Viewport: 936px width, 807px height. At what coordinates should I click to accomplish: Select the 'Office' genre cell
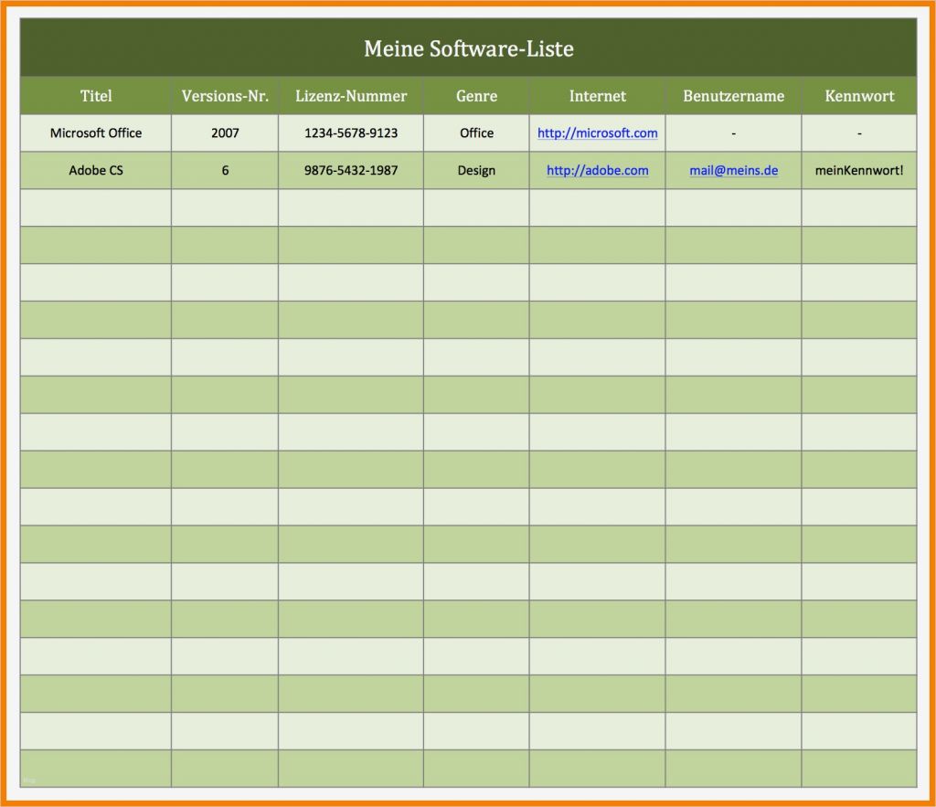tap(475, 133)
